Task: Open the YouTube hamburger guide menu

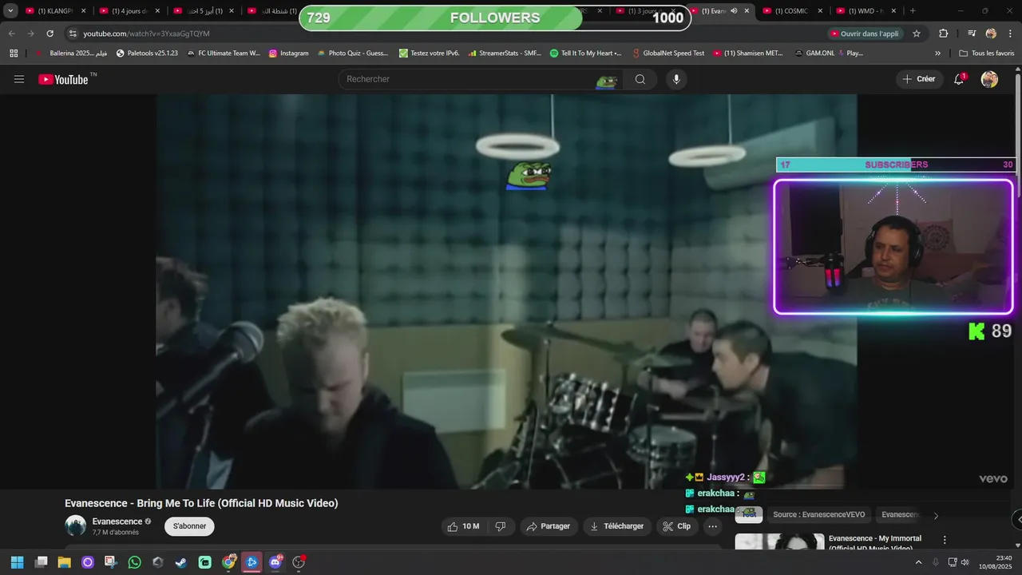Action: (19, 79)
